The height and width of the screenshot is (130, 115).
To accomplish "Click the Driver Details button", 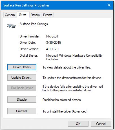I will coord(22,67).
